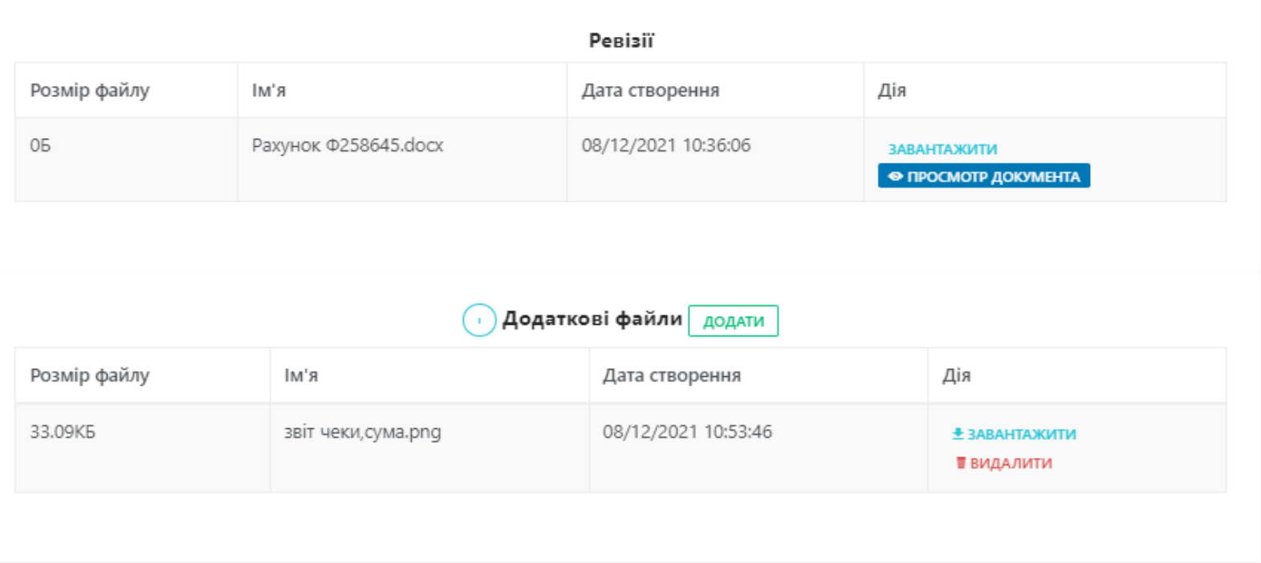Click the red trash icon next to ВИДАЛИТИ

click(961, 463)
